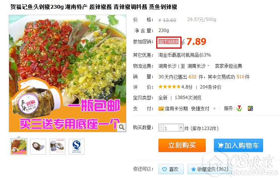Open the 204条评价 reviews link
Viewport: 280px width, 179px height.
click(211, 87)
